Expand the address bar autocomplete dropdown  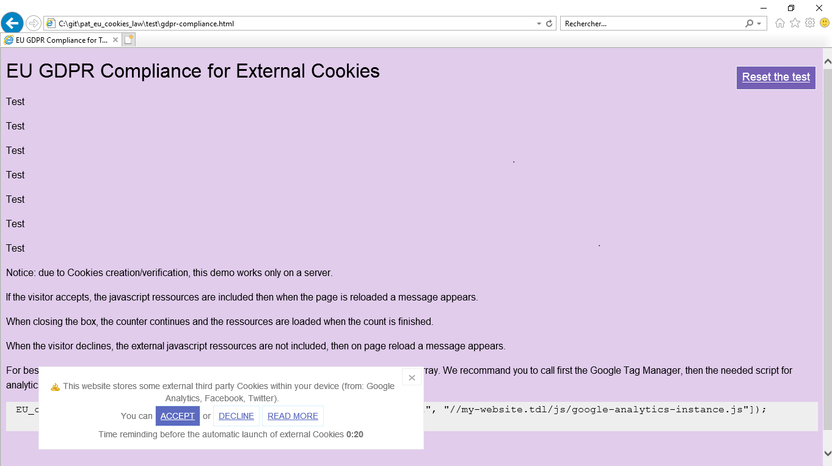[539, 24]
